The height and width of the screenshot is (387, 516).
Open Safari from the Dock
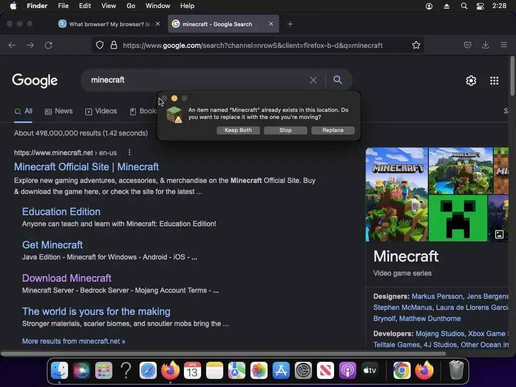[x=148, y=370]
